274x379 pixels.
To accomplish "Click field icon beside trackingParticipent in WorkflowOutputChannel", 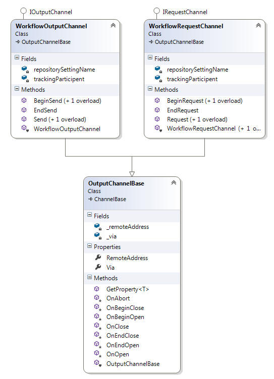I will [x=25, y=79].
